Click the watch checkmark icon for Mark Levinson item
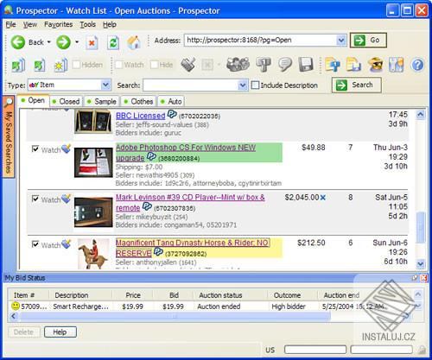The width and height of the screenshot is (432, 360). click(x=66, y=199)
